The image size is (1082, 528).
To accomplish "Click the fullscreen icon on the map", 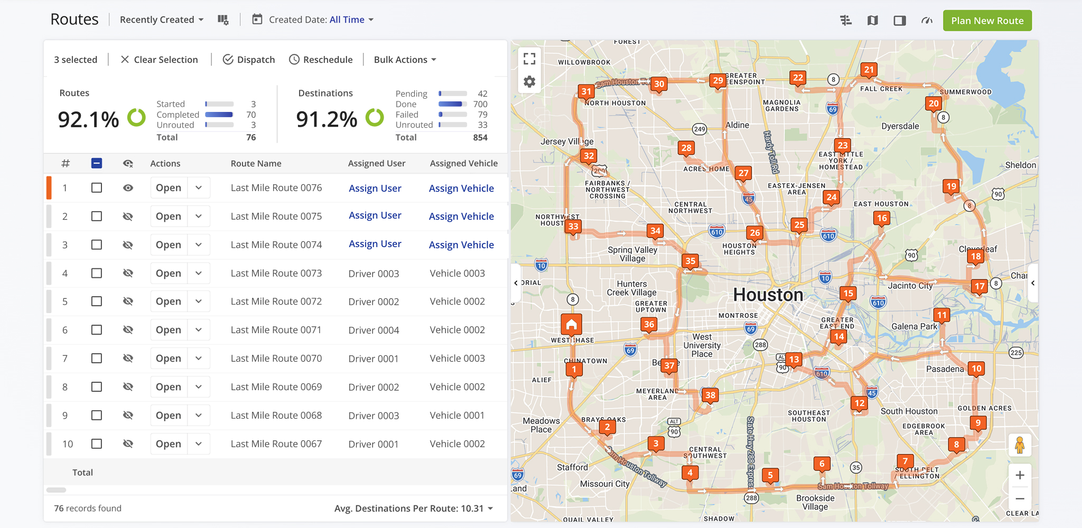I will coord(529,59).
